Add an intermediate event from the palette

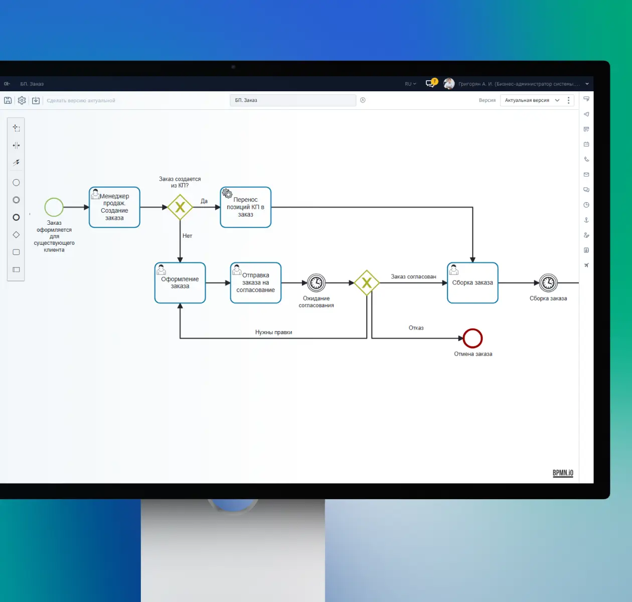(x=16, y=200)
